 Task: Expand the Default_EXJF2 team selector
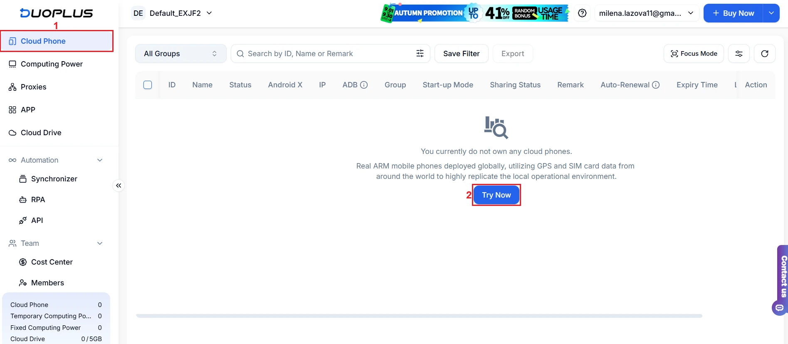click(173, 13)
